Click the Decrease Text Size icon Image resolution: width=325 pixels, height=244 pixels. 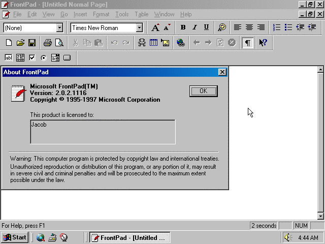click(x=167, y=27)
